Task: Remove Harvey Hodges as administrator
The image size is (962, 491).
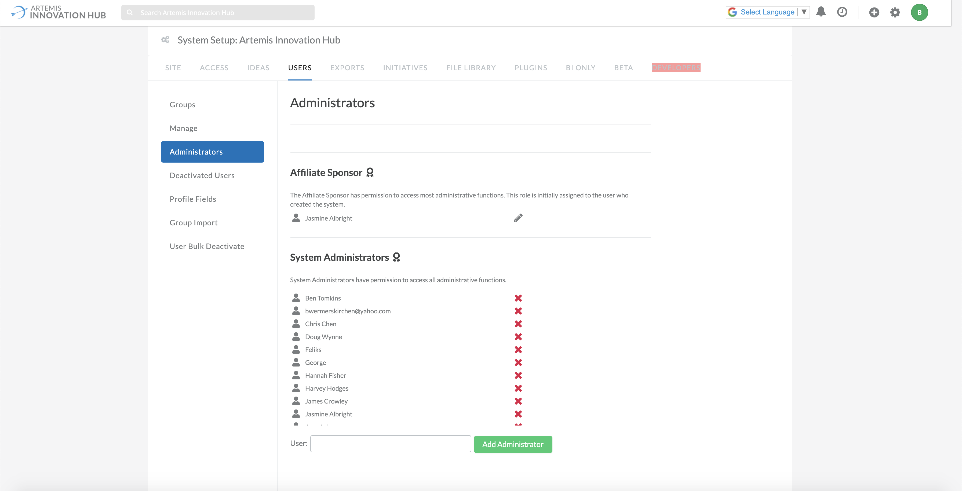Action: pyautogui.click(x=518, y=388)
